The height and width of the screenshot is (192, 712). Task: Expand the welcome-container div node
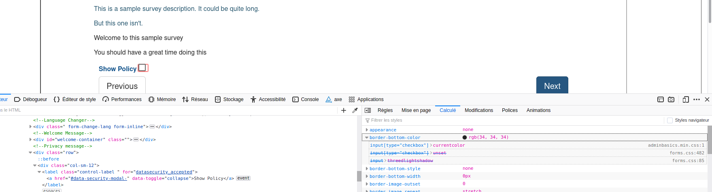click(31, 140)
